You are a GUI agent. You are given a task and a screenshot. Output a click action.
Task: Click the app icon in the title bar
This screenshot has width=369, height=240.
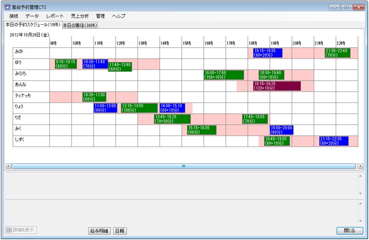pyautogui.click(x=7, y=6)
